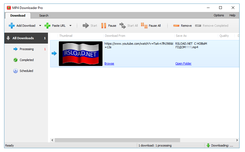Minimize the MP4 Downloader Pro window
245x152 pixels.
[208, 8]
